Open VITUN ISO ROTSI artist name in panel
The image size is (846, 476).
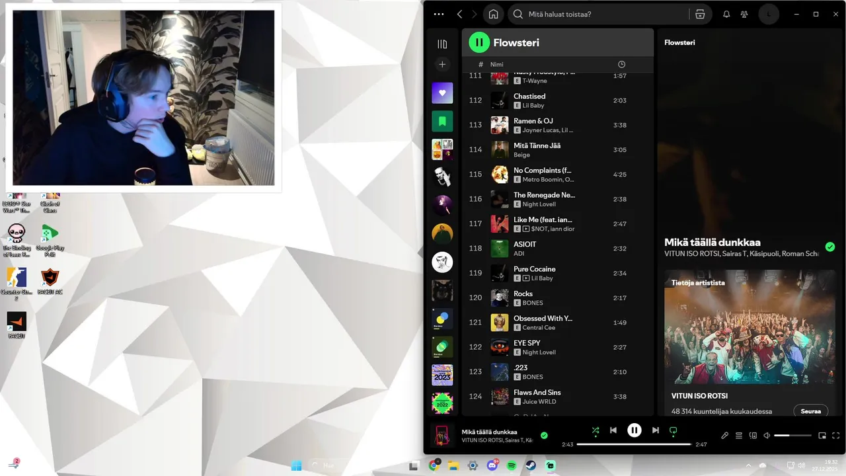pyautogui.click(x=699, y=396)
